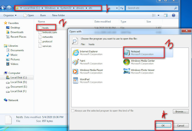
Task: Click the Recent Places icon
Action: click(8, 36)
